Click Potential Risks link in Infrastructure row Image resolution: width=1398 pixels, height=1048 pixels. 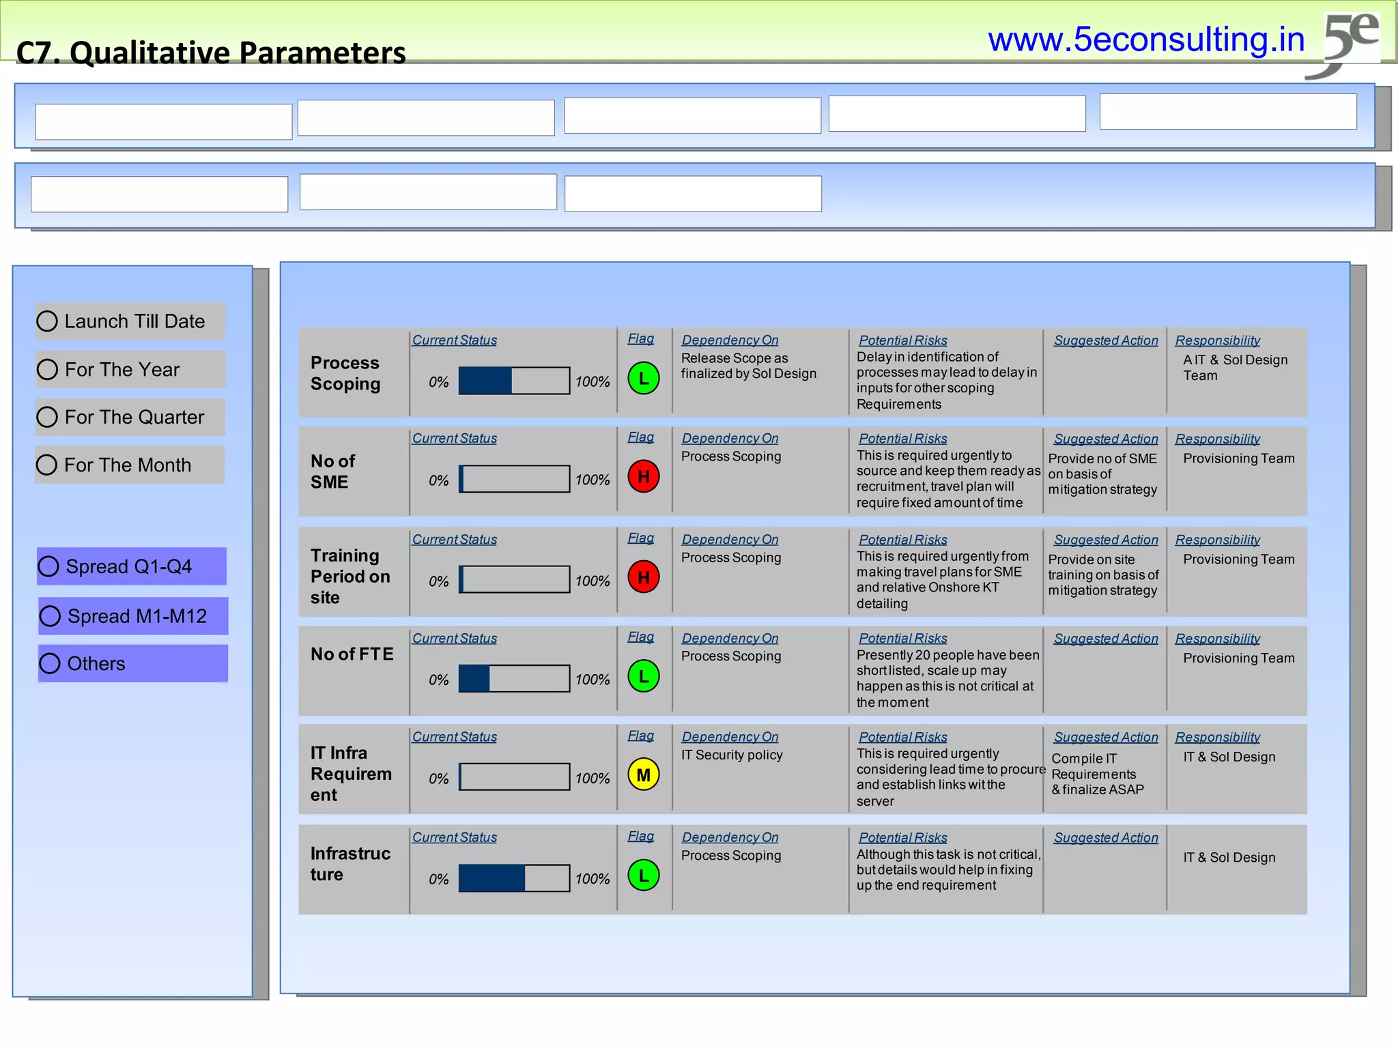click(902, 838)
